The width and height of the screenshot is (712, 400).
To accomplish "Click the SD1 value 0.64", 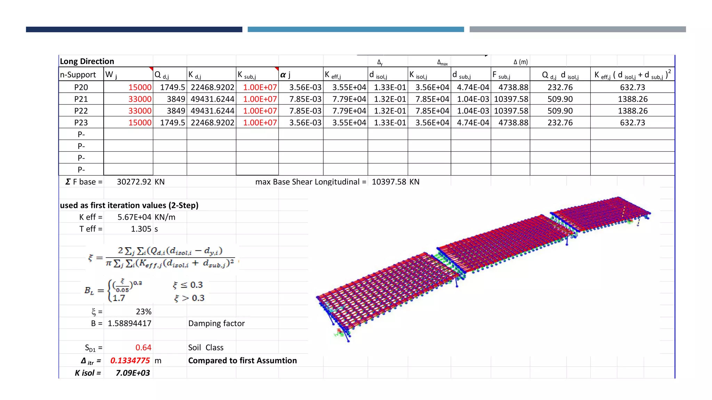I will pyautogui.click(x=143, y=347).
